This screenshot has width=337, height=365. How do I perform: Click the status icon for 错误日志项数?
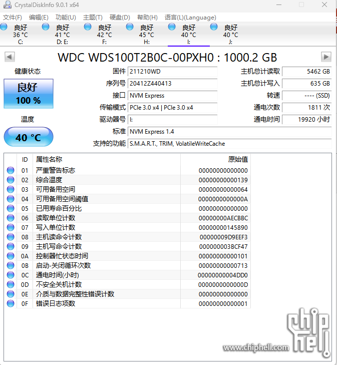(11, 303)
